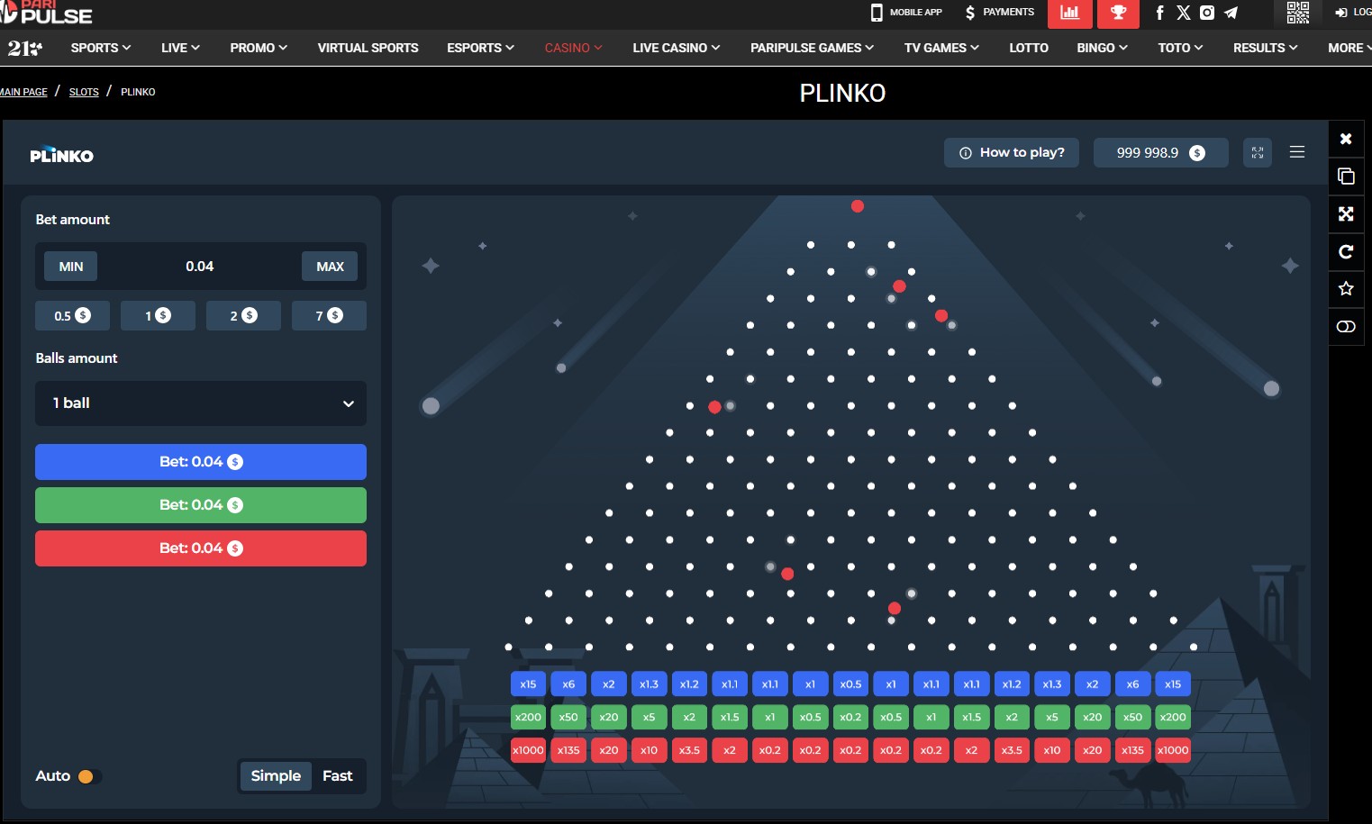
Task: Open the Sports dropdown menu
Action: click(x=100, y=48)
